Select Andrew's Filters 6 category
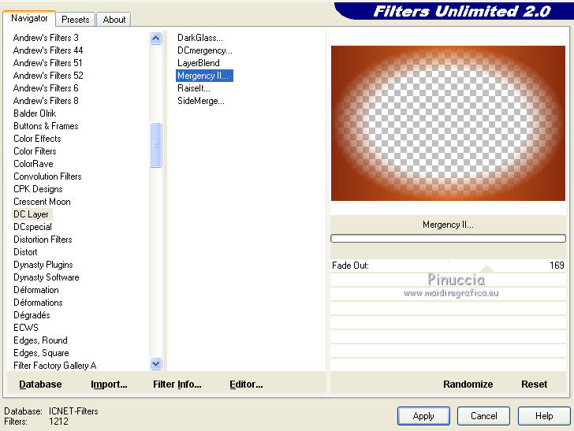Image resolution: width=574 pixels, height=431 pixels. pyautogui.click(x=46, y=88)
